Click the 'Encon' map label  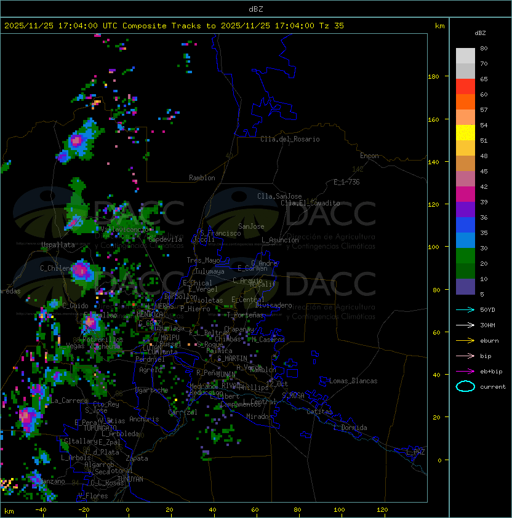tap(369, 156)
